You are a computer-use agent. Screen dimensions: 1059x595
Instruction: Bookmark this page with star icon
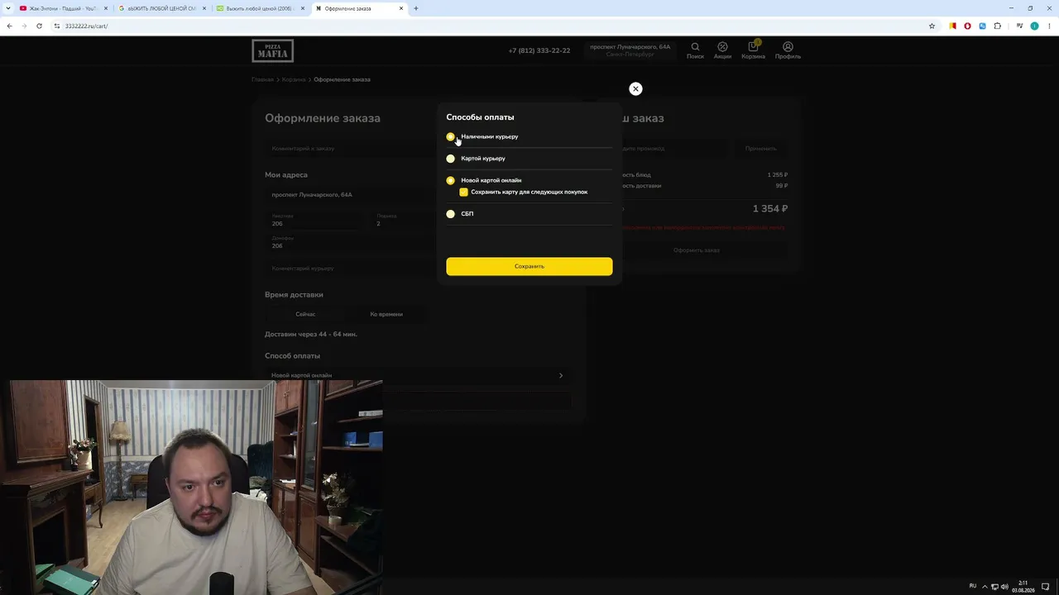[x=932, y=26]
